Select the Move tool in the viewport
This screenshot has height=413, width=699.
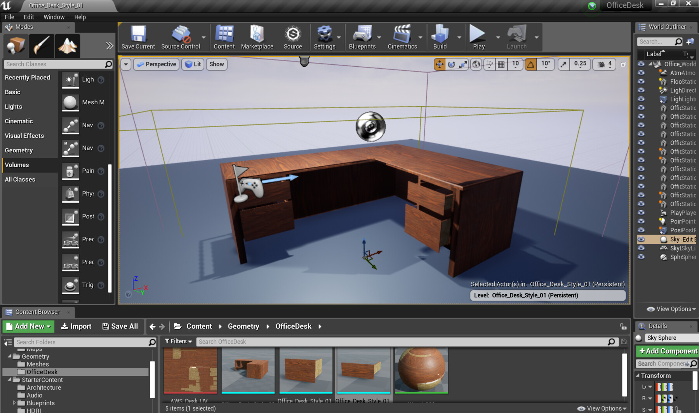point(439,64)
